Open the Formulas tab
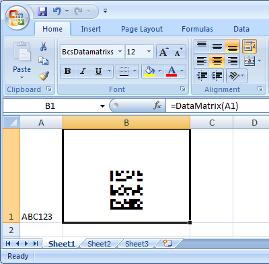Viewport: 269px width, 264px height. 197,29
